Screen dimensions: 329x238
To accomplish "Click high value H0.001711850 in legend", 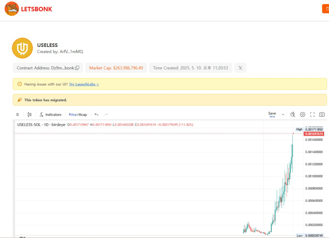I will 100,125.
